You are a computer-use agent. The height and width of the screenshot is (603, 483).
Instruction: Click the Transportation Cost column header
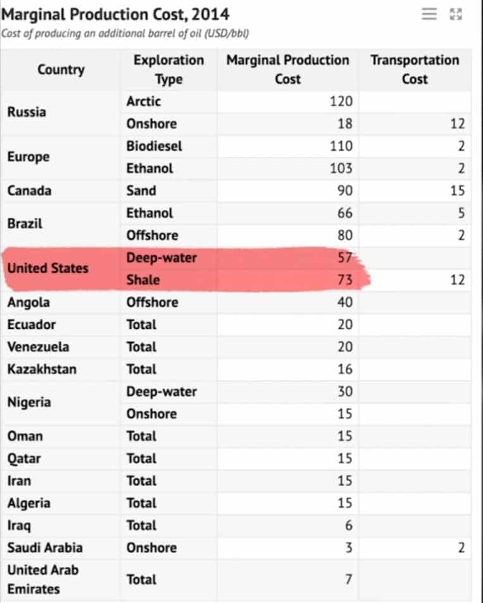point(415,70)
